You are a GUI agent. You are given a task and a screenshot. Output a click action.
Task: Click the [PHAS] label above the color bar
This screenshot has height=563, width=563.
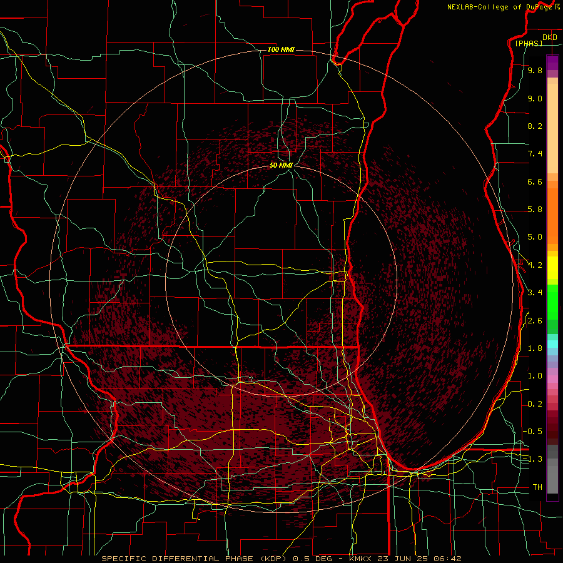tap(529, 44)
